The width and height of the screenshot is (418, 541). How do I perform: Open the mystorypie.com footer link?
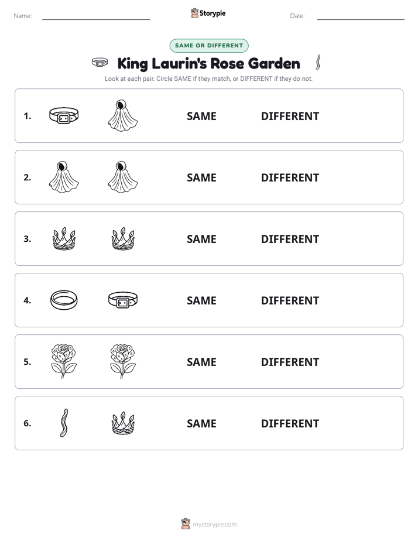point(209,524)
